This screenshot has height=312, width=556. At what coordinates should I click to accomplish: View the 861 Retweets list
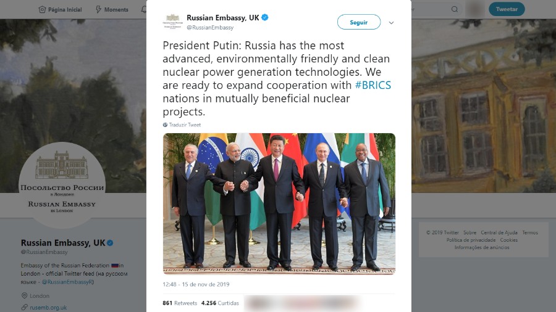[180, 303]
